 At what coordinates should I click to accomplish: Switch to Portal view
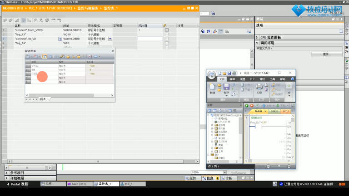(x=18, y=184)
